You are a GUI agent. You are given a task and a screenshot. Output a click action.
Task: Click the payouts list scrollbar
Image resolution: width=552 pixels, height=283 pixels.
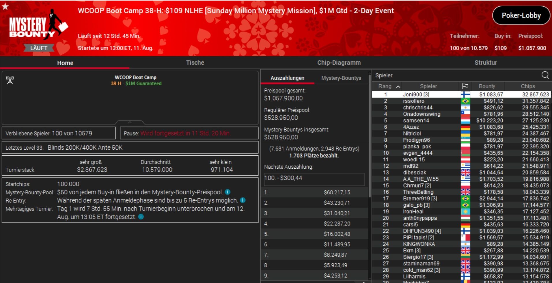tap(370, 136)
